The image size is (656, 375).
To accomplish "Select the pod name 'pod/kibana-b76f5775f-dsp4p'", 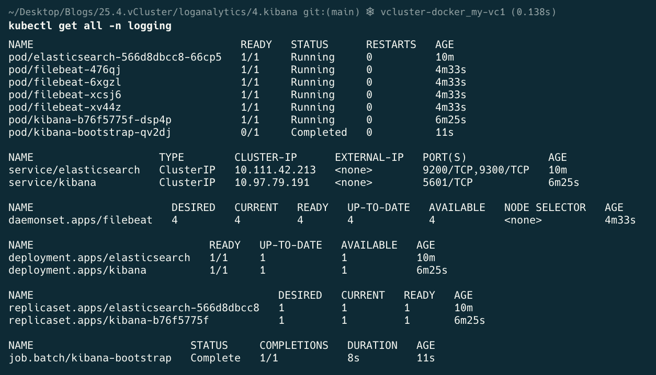I will tap(90, 120).
